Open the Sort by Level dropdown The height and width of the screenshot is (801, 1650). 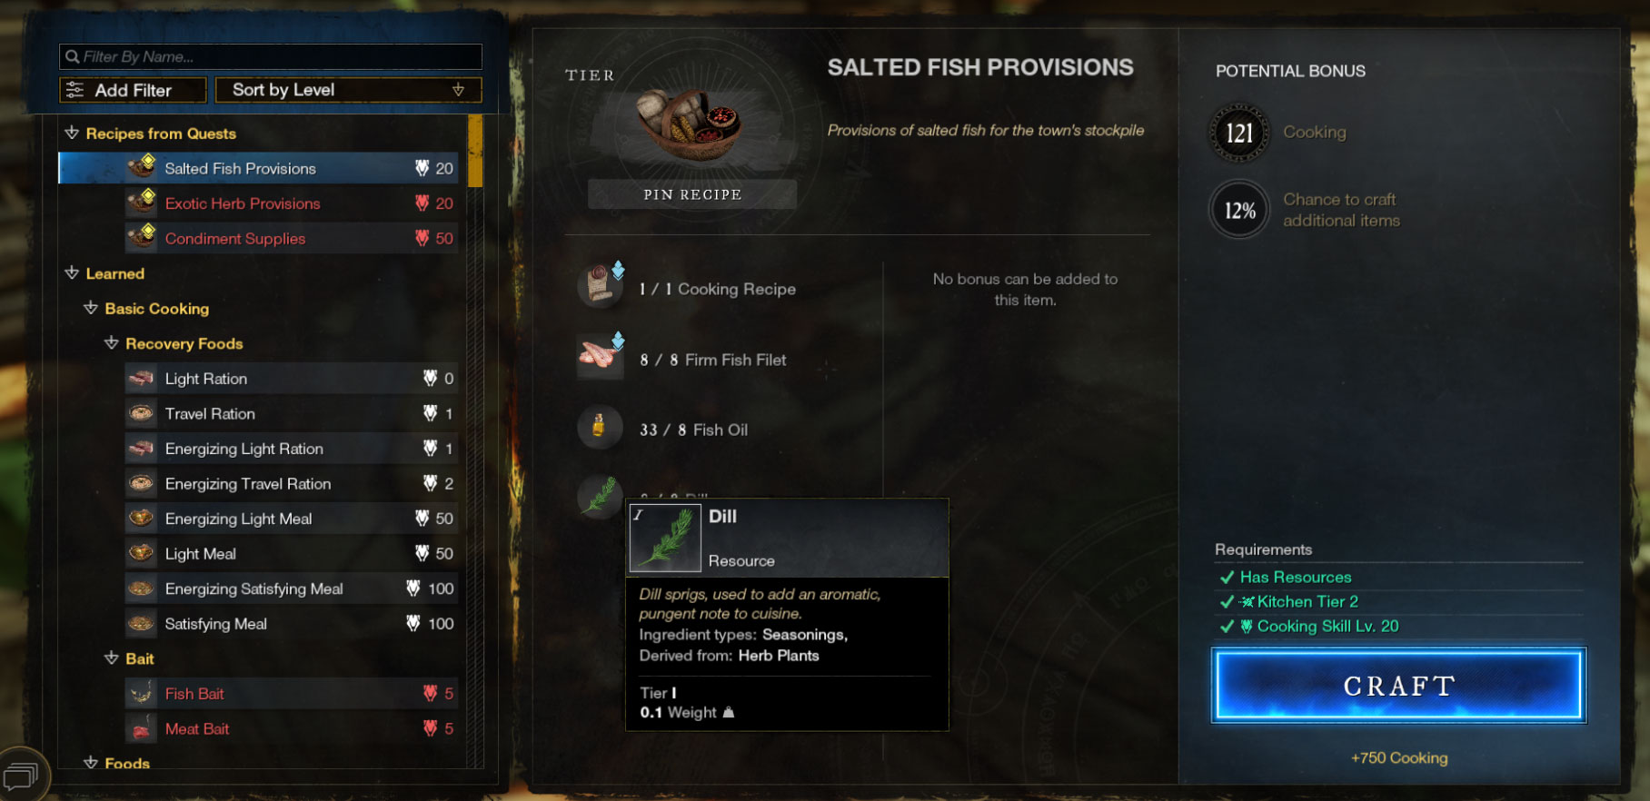pyautogui.click(x=348, y=90)
